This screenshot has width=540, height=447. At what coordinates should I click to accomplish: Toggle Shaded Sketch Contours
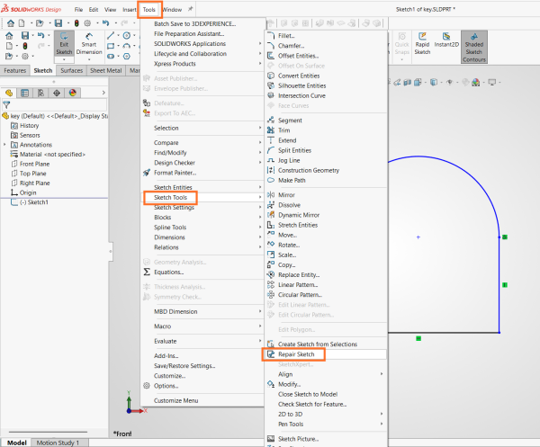(x=474, y=48)
